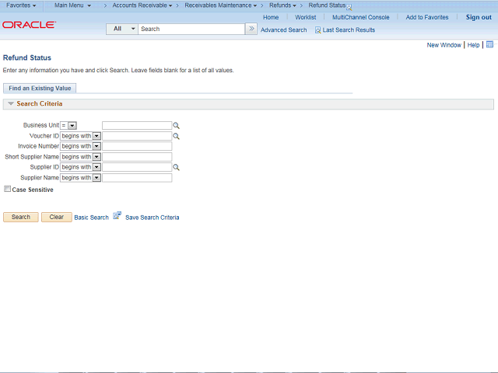Open the Refunds breadcrumb menu
The image size is (498, 373).
(x=282, y=5)
